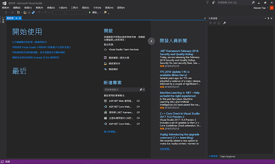Open the toolbar overflow options arrow
This screenshot has width=275, height=164.
pos(109,13)
